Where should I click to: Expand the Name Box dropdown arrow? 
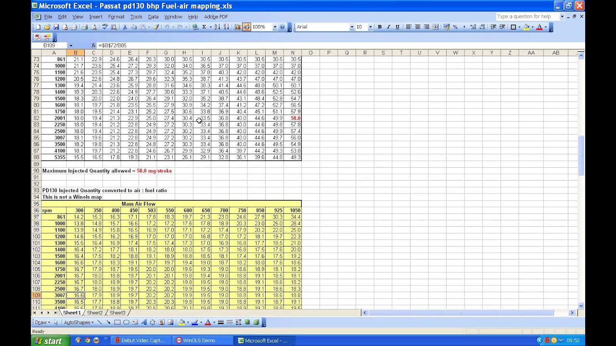71,45
